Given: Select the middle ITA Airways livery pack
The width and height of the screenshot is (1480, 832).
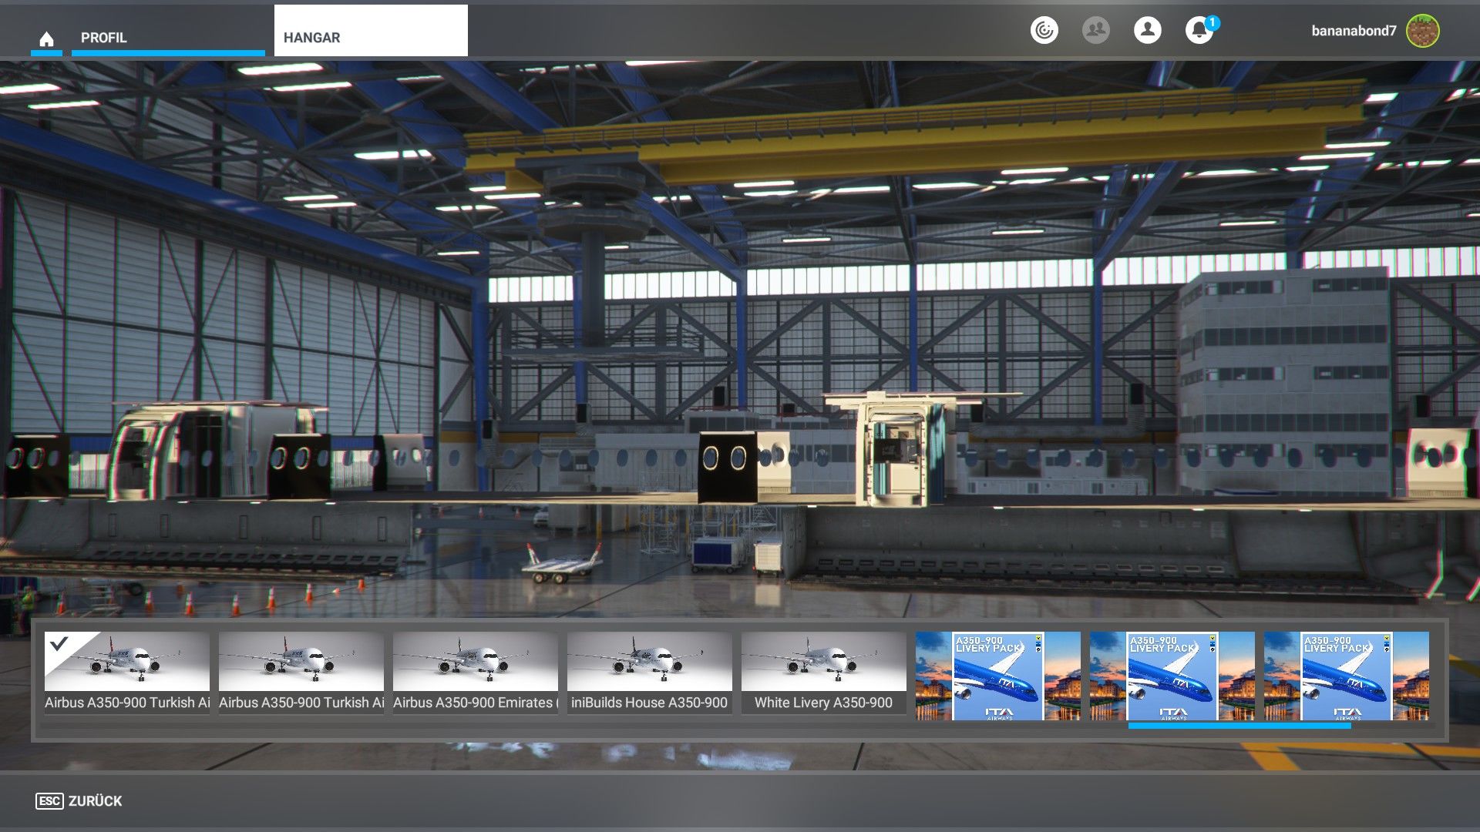Looking at the screenshot, I should (1172, 676).
